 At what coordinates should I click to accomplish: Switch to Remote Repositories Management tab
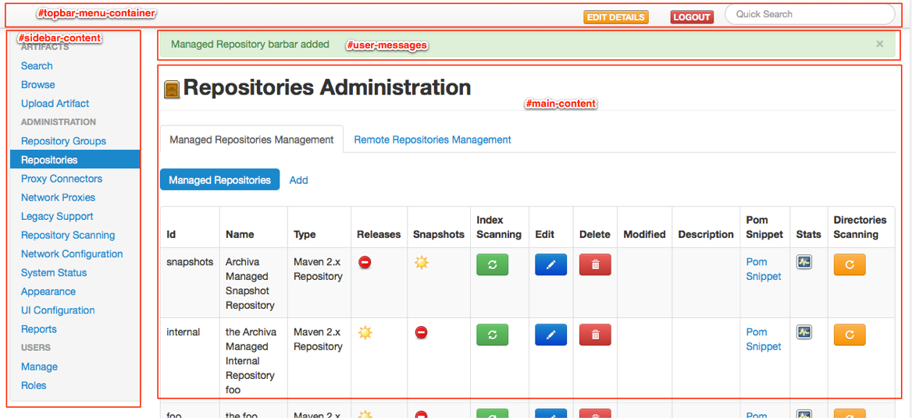click(433, 140)
